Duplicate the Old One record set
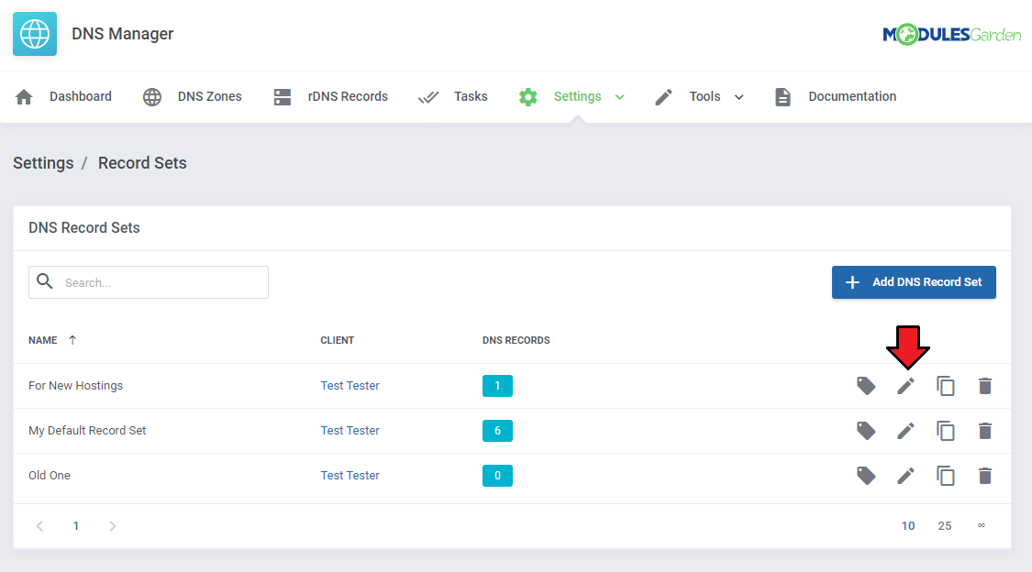 (x=946, y=476)
